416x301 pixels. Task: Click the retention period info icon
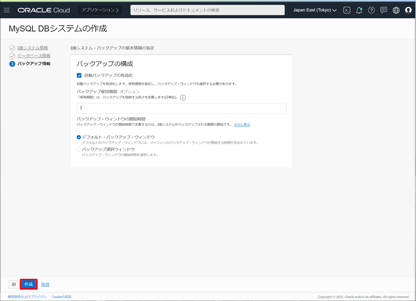(183, 97)
